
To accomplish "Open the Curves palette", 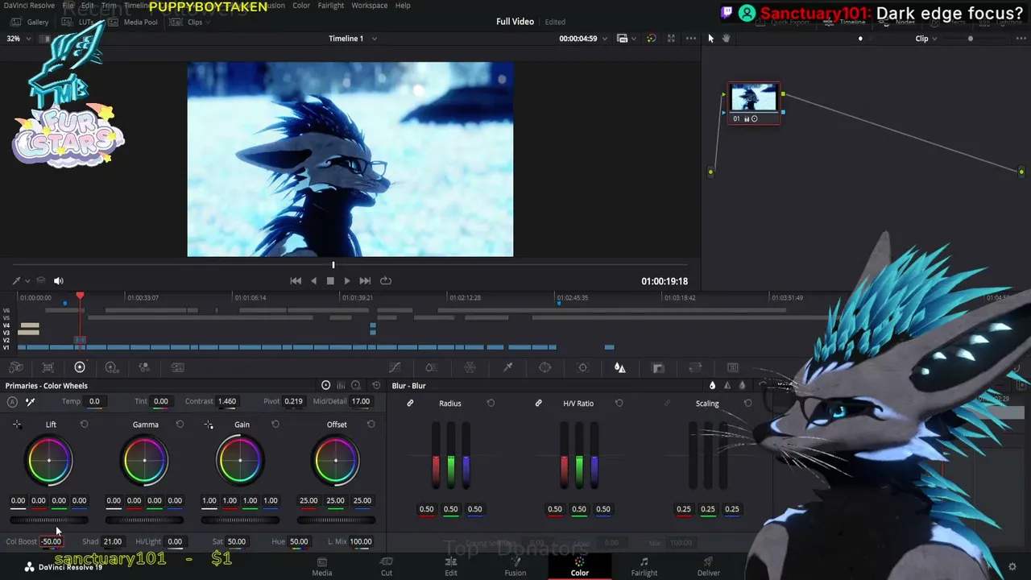I will (x=395, y=367).
